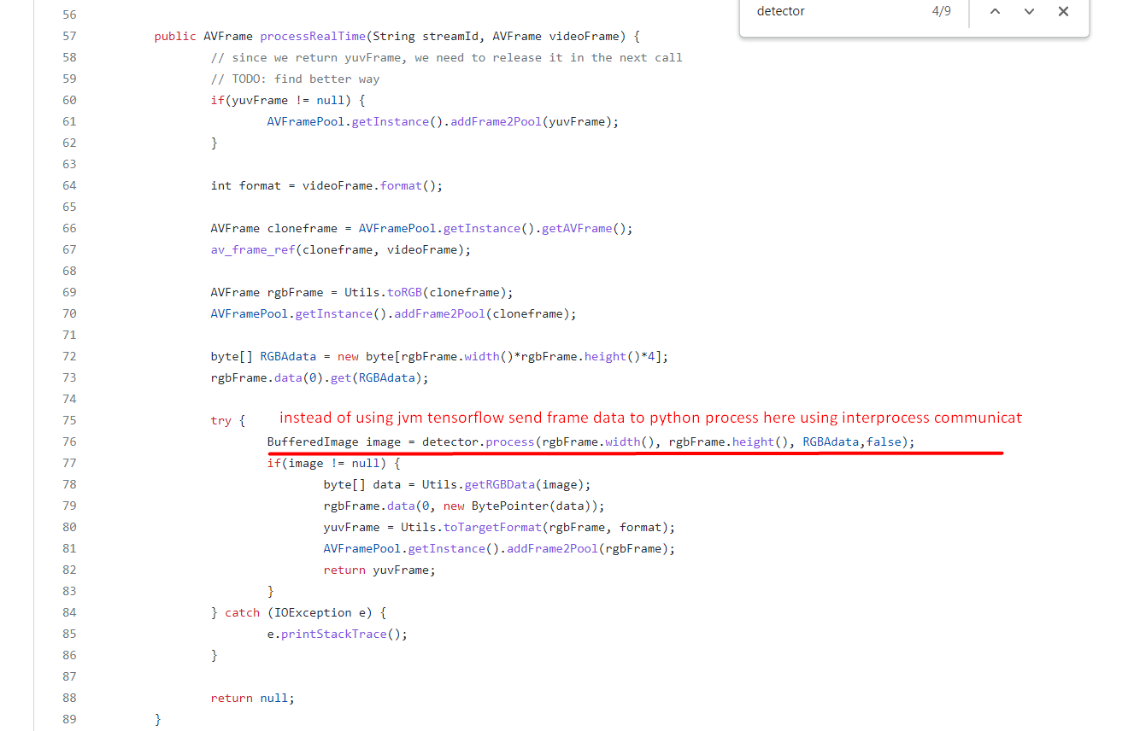
Task: Click the 4/9 match counter
Action: pyautogui.click(x=941, y=12)
